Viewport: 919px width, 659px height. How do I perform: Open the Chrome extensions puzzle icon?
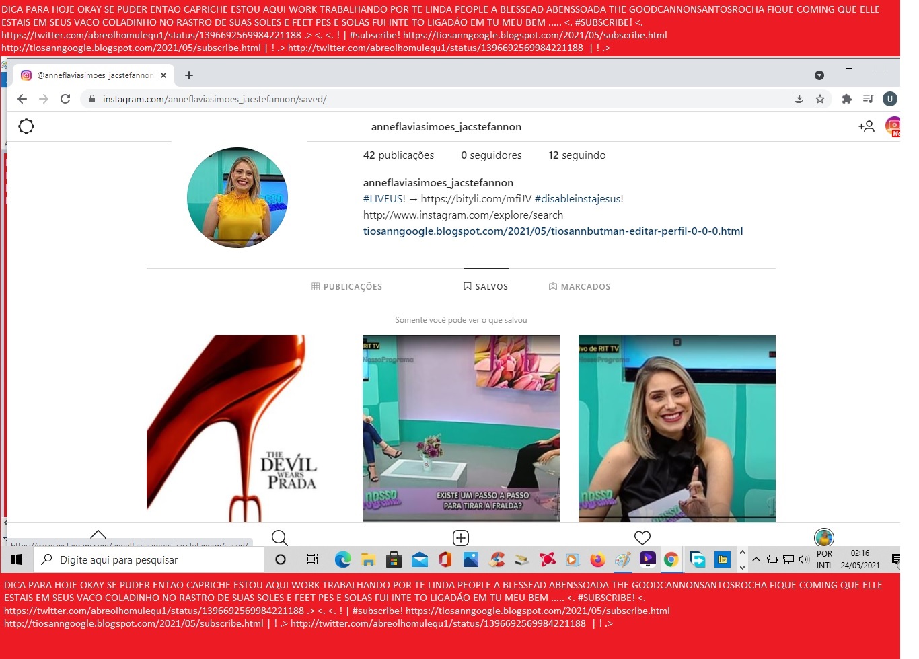pyautogui.click(x=847, y=99)
